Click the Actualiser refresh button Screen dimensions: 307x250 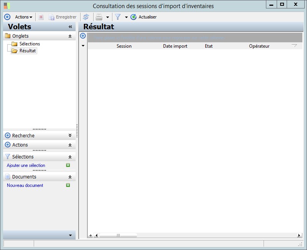(144, 17)
